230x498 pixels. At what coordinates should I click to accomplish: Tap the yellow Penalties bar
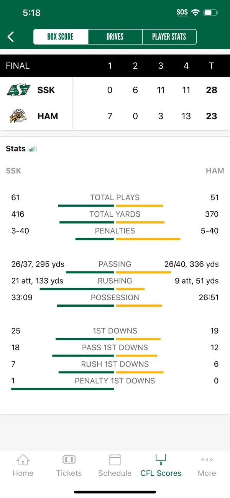click(148, 239)
